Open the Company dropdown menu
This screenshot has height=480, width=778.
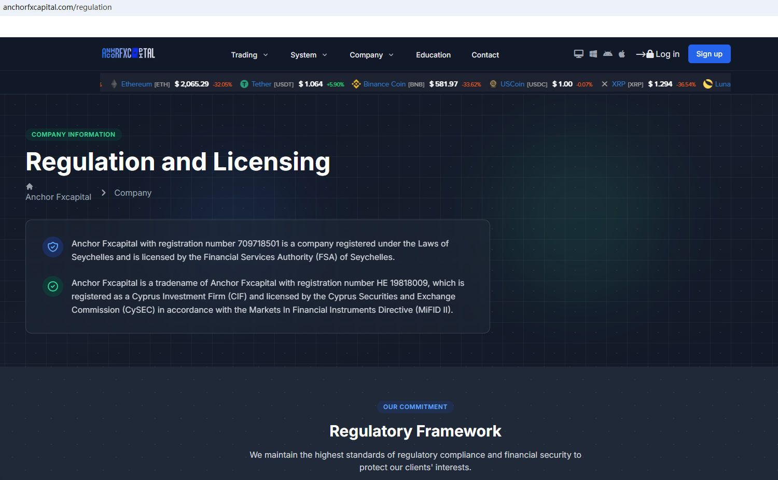[371, 55]
